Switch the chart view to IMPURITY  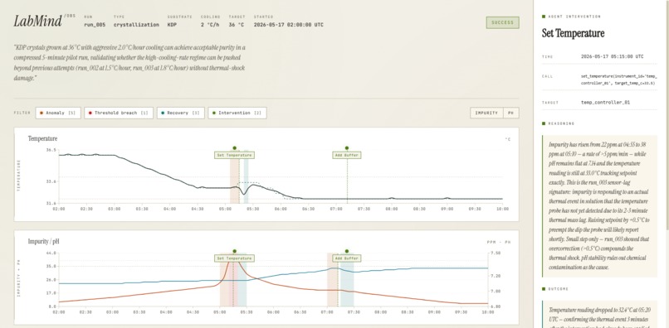click(487, 113)
